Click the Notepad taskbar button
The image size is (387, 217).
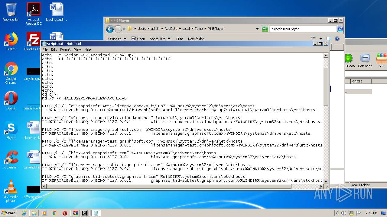(x=96, y=213)
